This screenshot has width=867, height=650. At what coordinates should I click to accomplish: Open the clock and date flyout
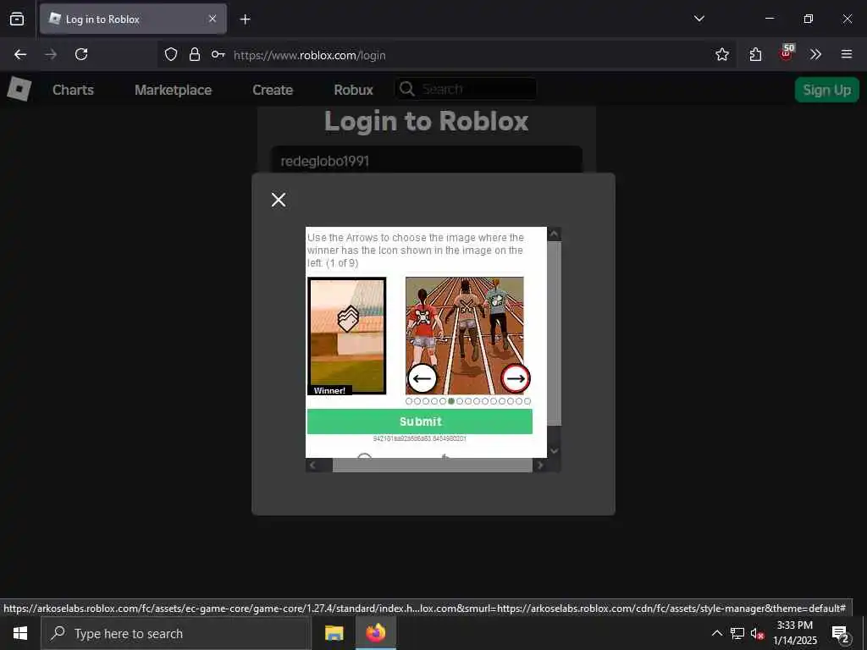794,633
